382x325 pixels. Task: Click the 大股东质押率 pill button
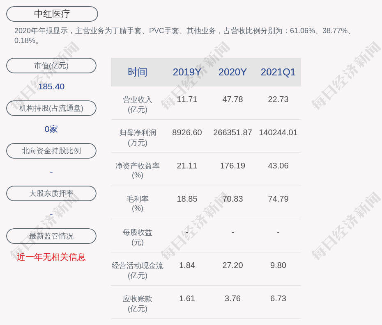[51, 193]
